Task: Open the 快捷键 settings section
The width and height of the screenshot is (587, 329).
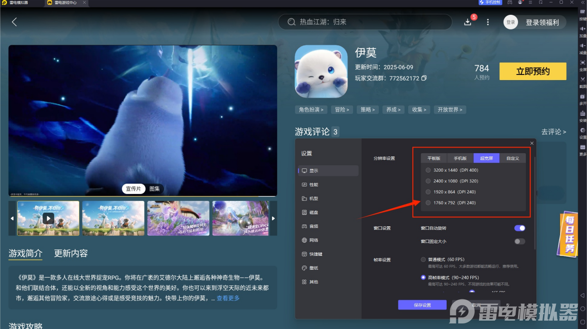Action: coord(328,254)
